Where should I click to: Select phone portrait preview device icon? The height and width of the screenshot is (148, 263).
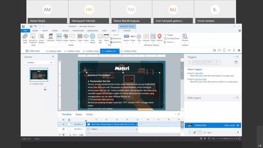coord(234,50)
